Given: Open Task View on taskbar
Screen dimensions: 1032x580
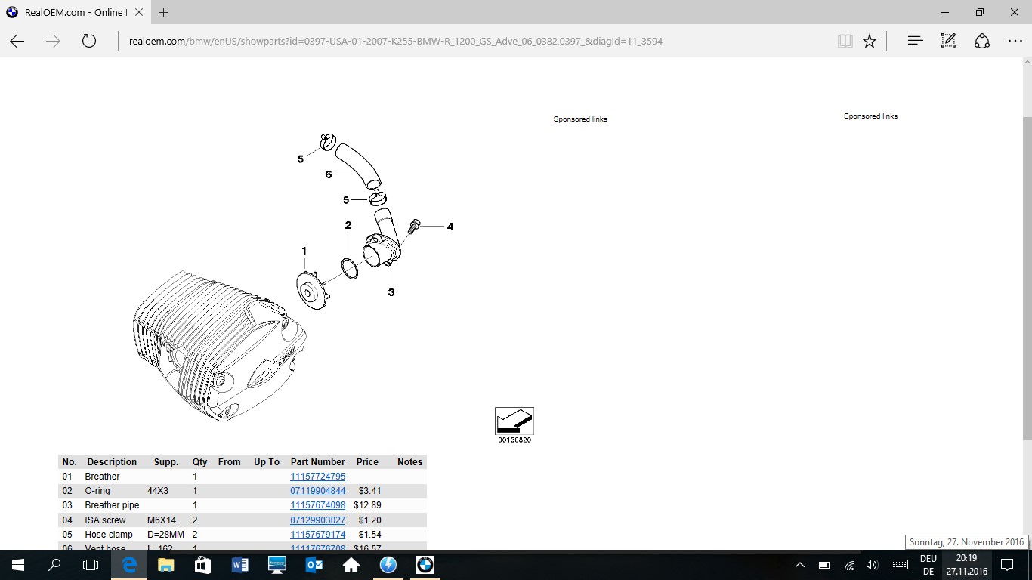Looking at the screenshot, I should coord(91,565).
